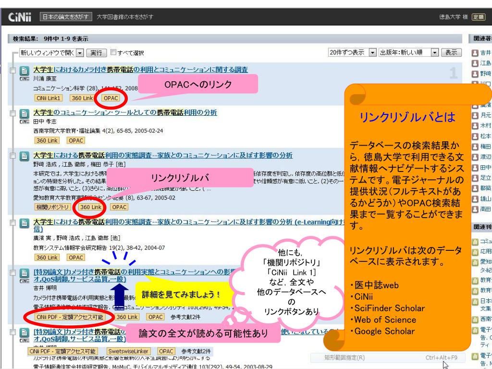The image size is (492, 369).
Task: Switch to 大学図書館の本をさがす tab
Action: click(x=125, y=17)
